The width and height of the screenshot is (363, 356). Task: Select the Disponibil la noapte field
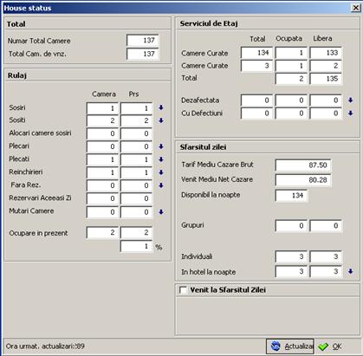[x=291, y=196]
